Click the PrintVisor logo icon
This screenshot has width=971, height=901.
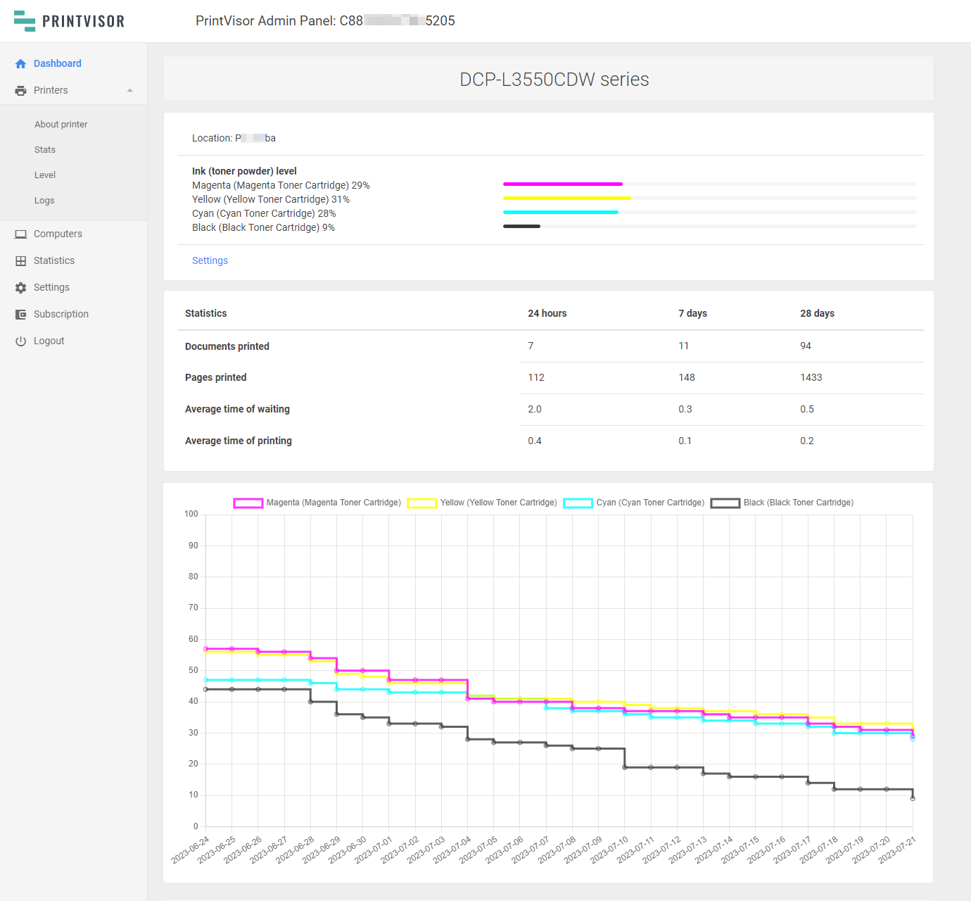[25, 21]
